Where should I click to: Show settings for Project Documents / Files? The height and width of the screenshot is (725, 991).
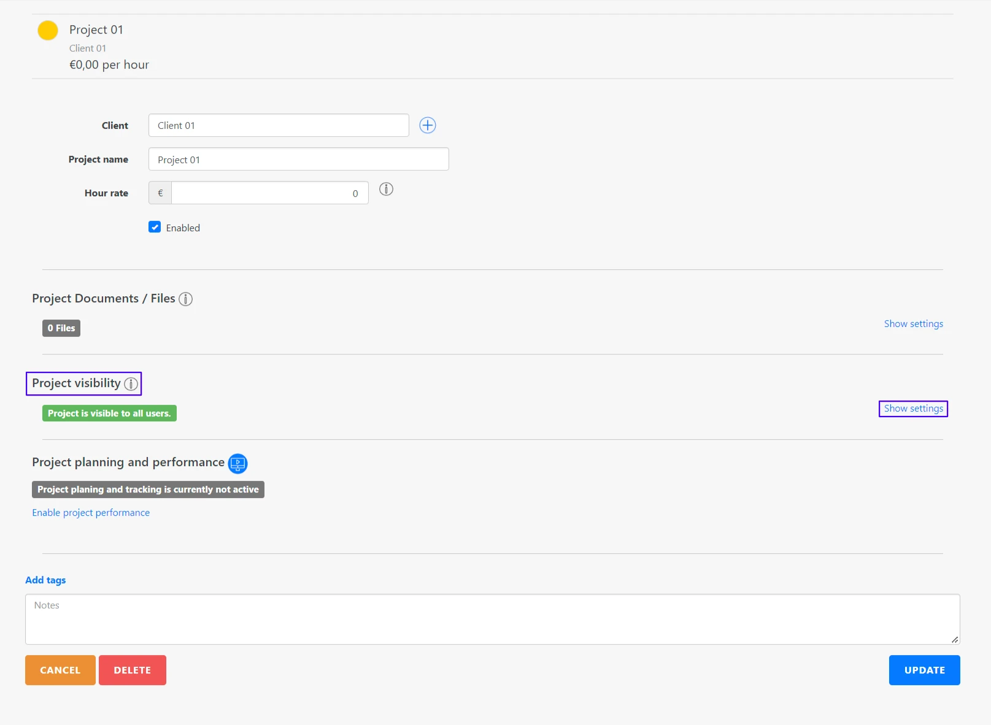pos(913,323)
